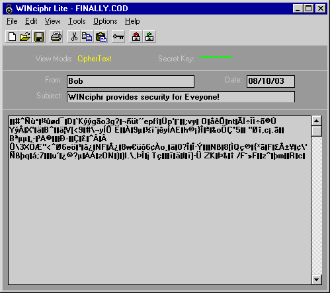Click the Date field showing 08/10/03

click(x=270, y=81)
